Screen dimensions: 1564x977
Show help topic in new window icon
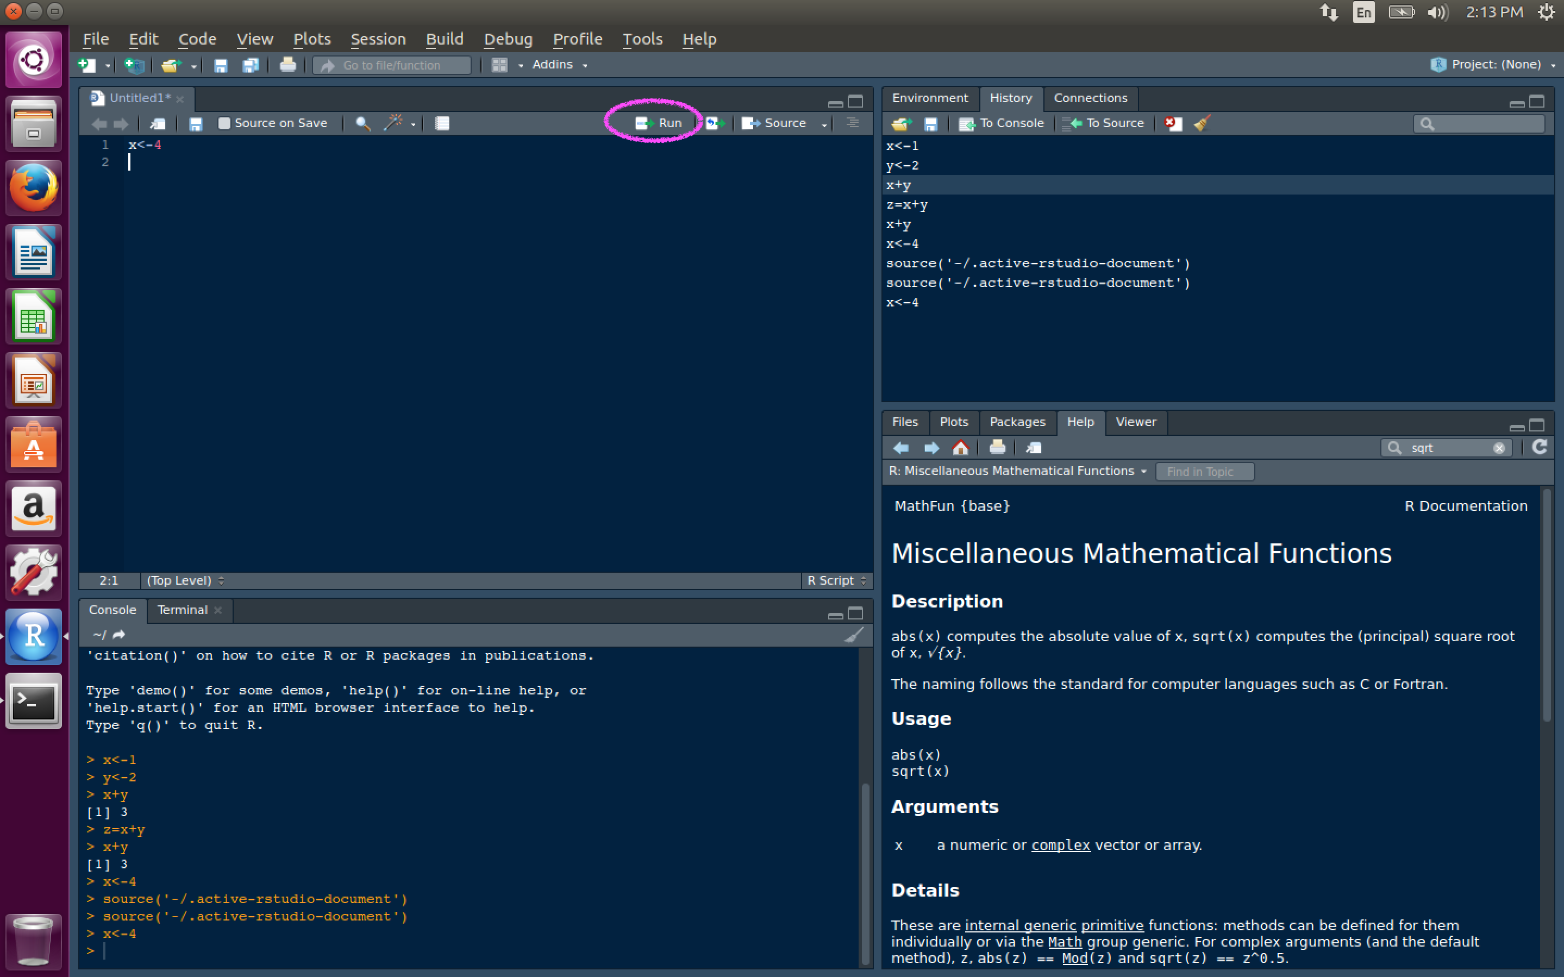(1034, 448)
